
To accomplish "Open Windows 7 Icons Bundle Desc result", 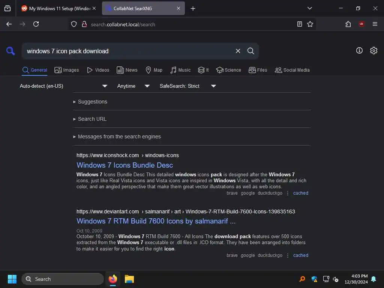I will (x=124, y=165).
